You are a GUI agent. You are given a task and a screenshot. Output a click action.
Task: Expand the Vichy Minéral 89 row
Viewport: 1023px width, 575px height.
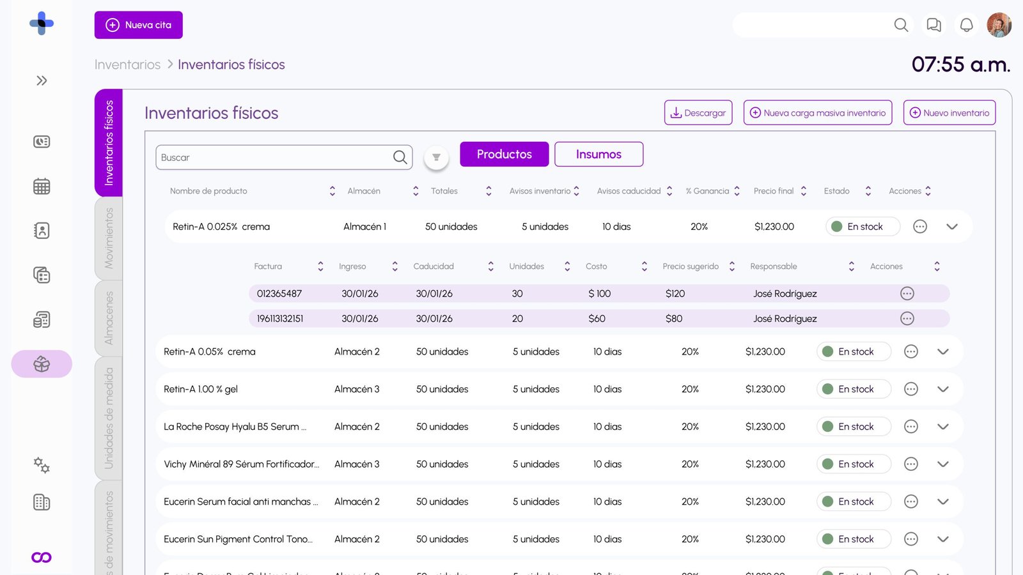point(942,464)
